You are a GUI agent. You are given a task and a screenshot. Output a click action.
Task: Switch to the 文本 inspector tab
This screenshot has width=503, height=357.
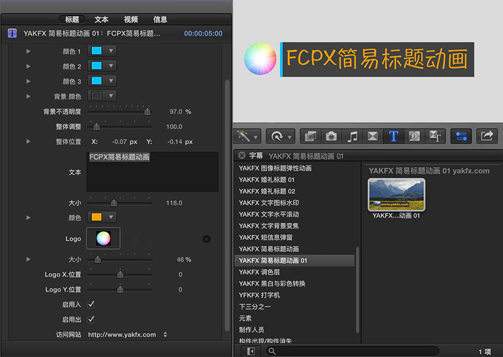[101, 20]
